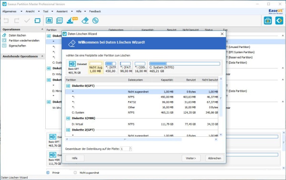
Task: Select the NTFS 450,00 MB partition block
Action: point(111,67)
